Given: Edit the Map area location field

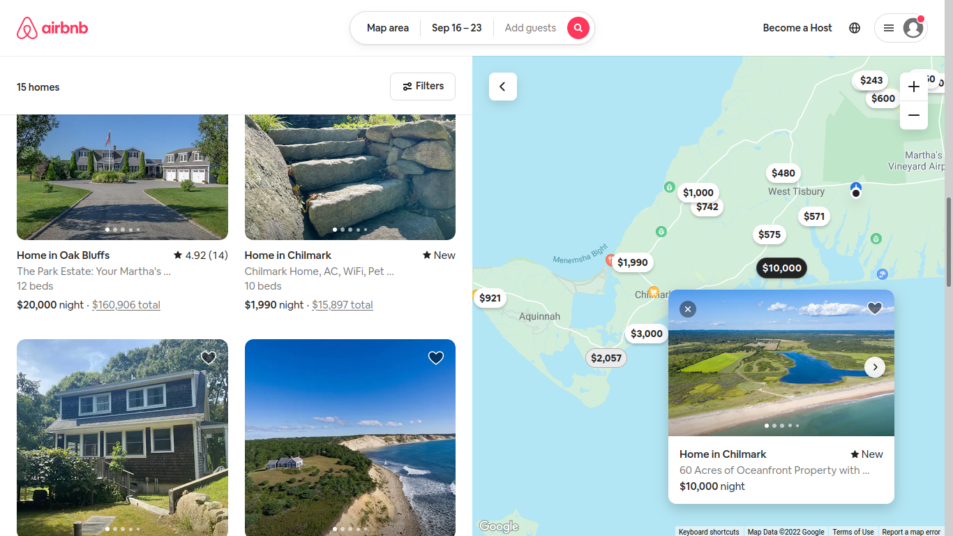Looking at the screenshot, I should coord(388,28).
